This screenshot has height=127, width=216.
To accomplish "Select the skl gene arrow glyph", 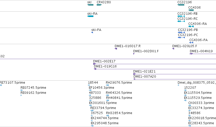I will pos(90,5).
